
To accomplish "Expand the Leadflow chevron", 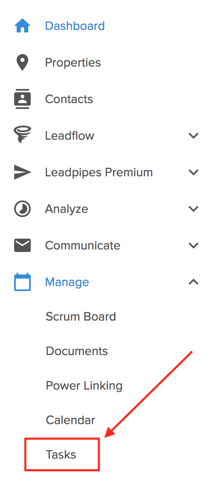I will coord(194,136).
